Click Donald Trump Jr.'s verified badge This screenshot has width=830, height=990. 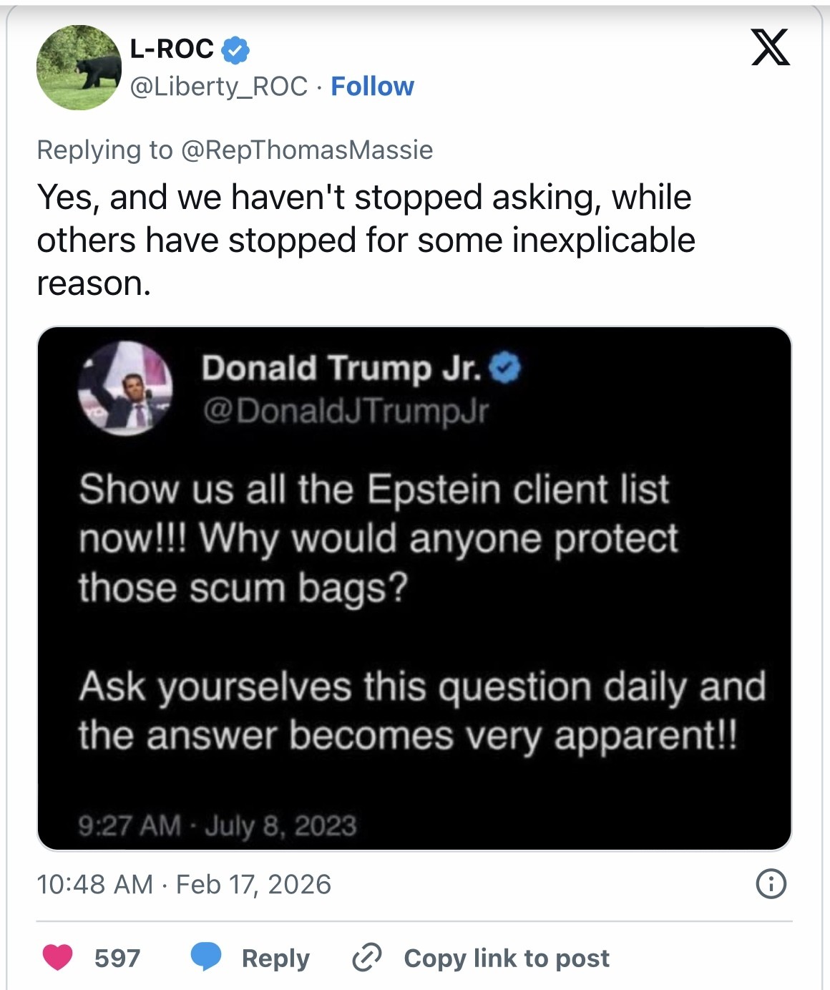click(x=506, y=368)
